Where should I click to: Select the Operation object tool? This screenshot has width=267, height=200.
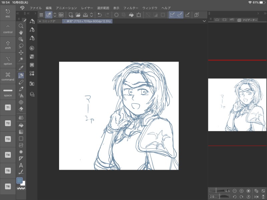pyautogui.click(x=21, y=39)
